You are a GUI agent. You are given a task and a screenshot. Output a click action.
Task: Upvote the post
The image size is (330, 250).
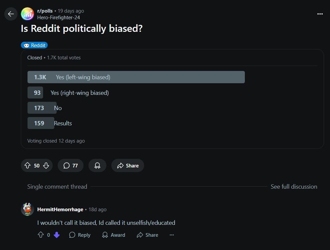tap(27, 165)
